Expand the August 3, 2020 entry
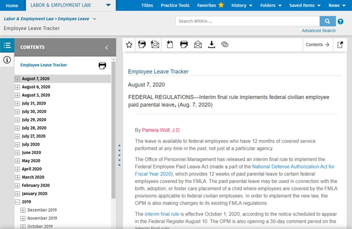Viewport: 352px width, 229px height. (17, 95)
